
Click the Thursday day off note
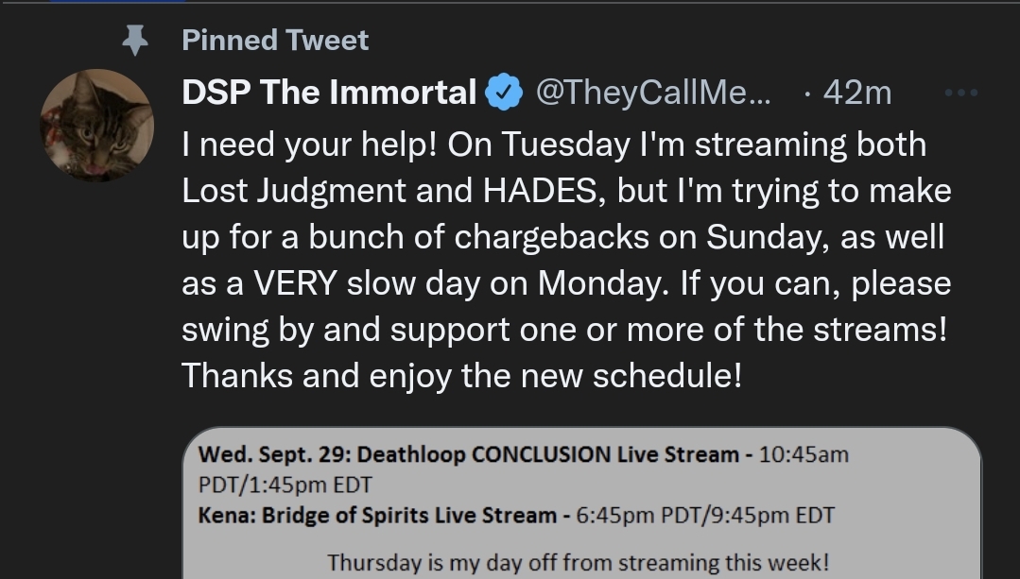coord(579,563)
